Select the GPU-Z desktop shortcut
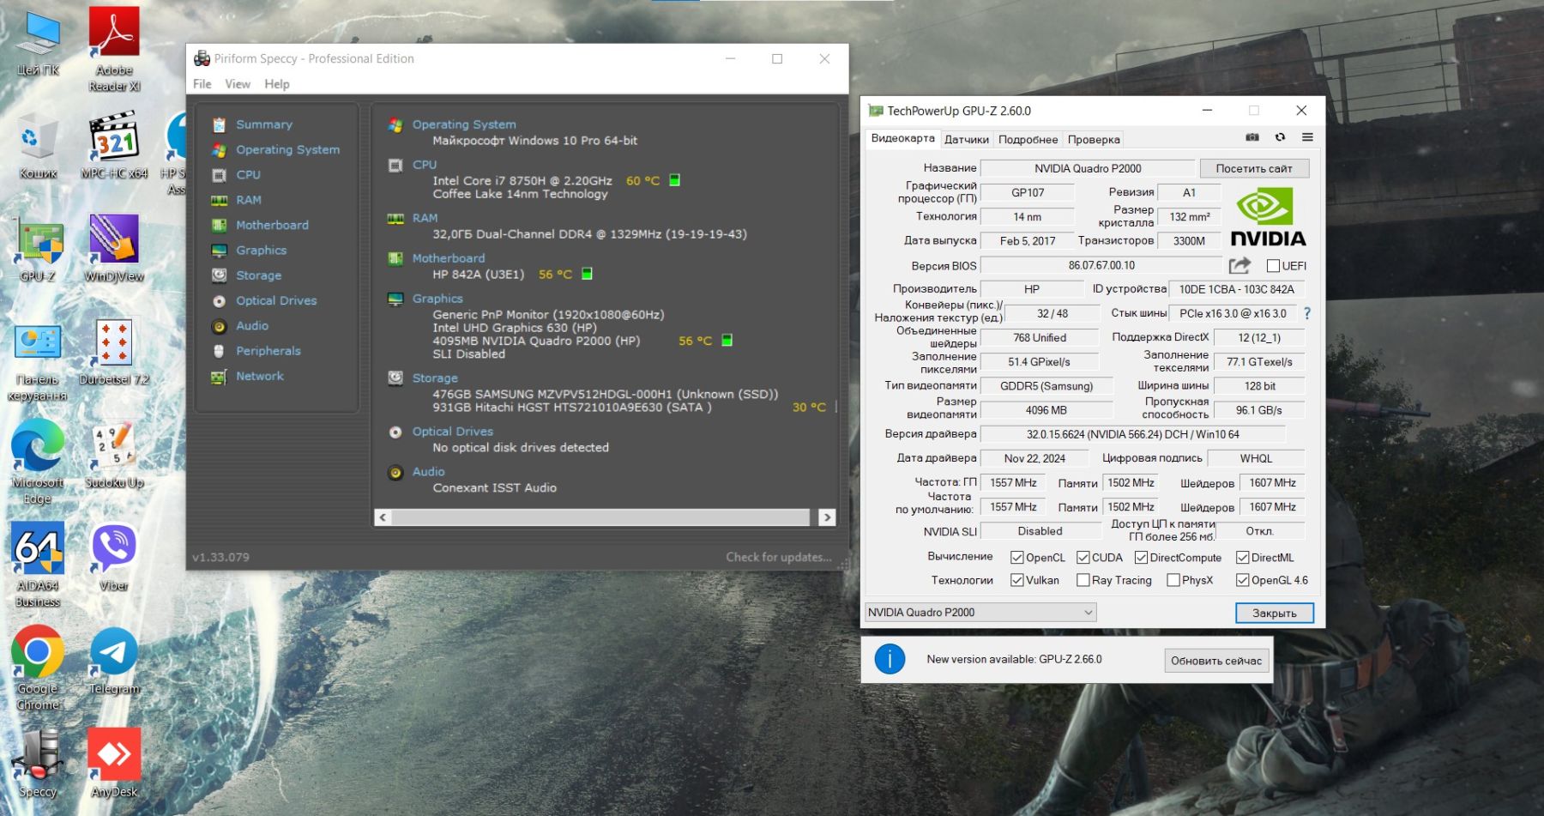Screen dimensions: 1544x816 coord(38,249)
